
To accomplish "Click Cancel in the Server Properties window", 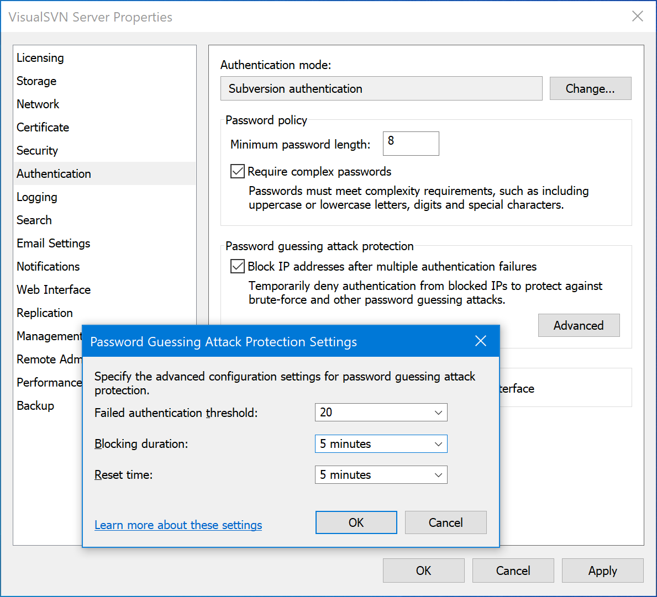I will (x=513, y=570).
